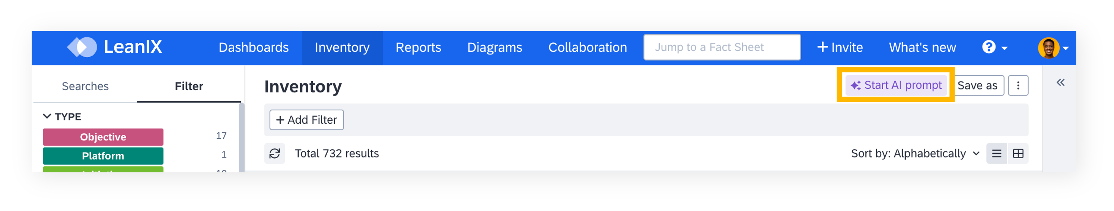Click the plus icon beside Invite

coord(822,47)
